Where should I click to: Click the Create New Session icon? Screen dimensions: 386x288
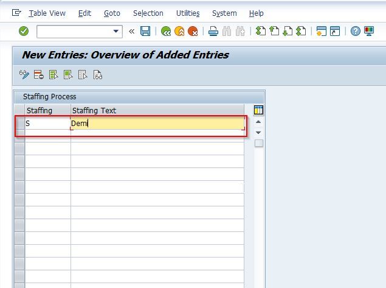[x=322, y=31]
